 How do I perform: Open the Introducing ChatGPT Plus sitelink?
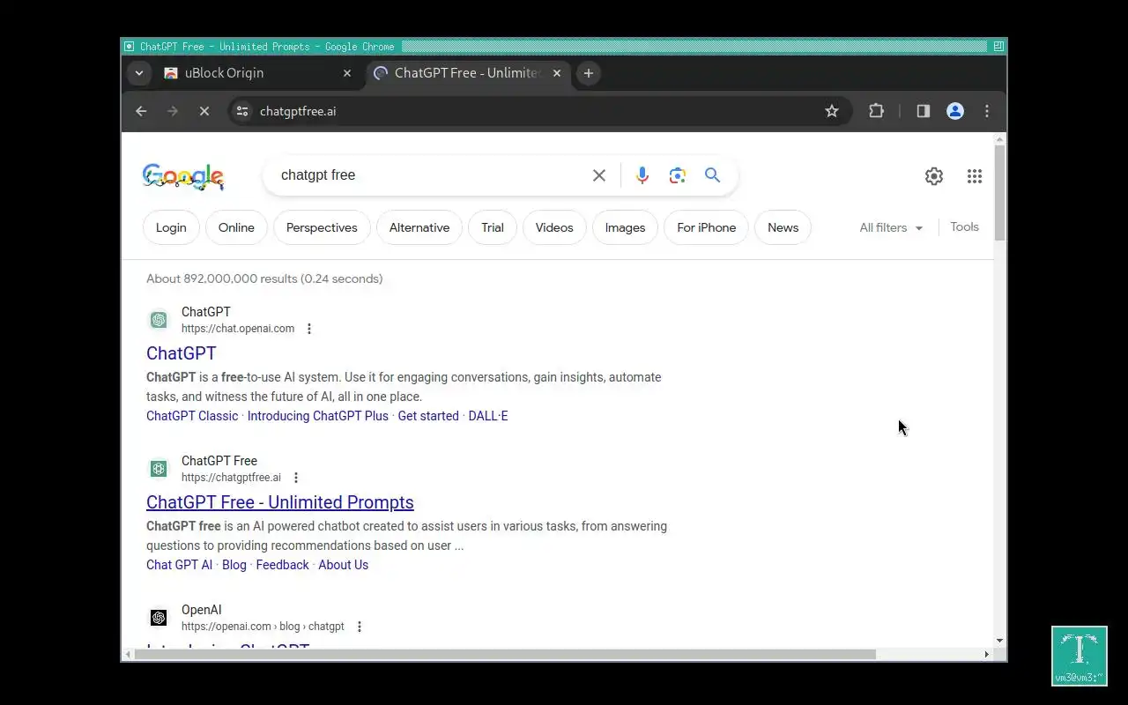(x=318, y=416)
